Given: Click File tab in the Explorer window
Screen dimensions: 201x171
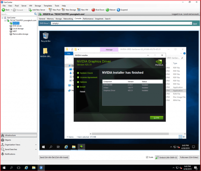Looking at the screenshot, I should coord(69,54).
